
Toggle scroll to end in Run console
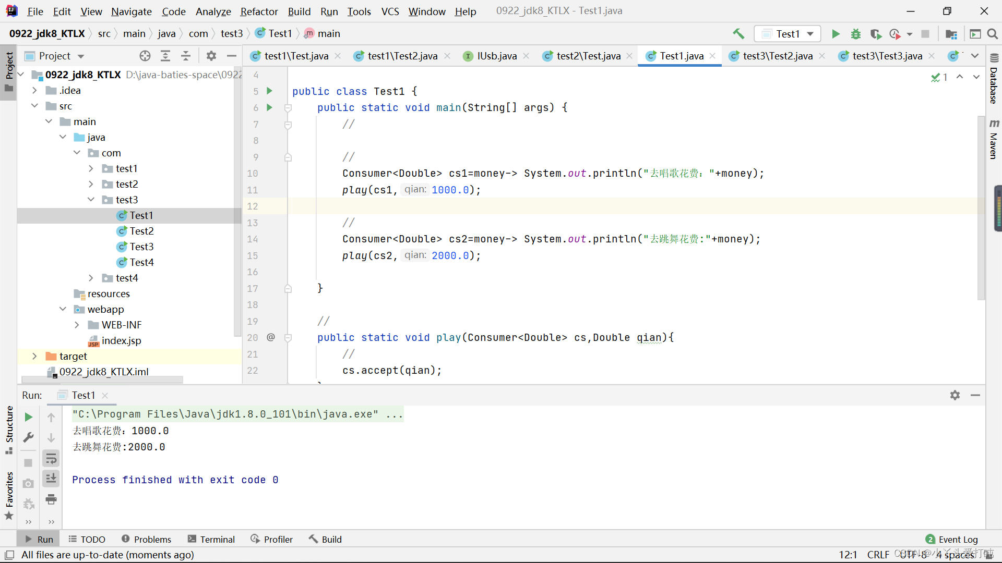51,479
